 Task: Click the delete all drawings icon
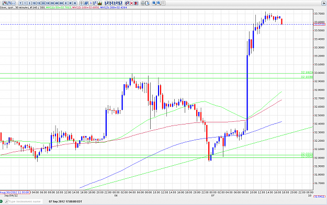tap(136, 3)
